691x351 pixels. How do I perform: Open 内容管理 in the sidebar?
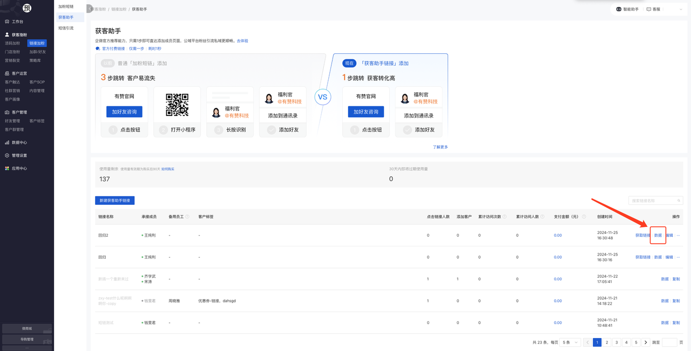(37, 91)
